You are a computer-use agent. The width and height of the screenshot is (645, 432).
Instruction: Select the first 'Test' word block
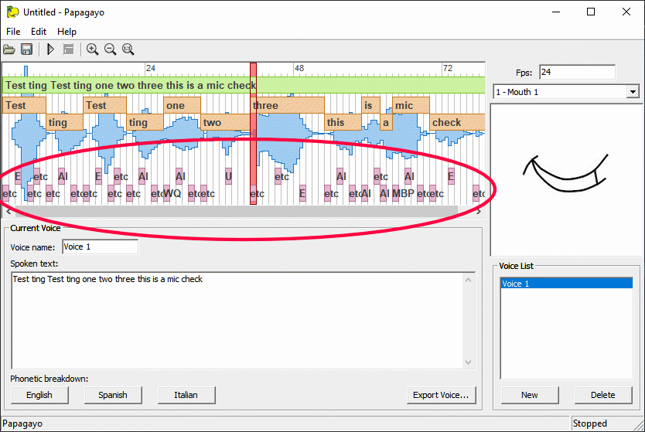(24, 105)
